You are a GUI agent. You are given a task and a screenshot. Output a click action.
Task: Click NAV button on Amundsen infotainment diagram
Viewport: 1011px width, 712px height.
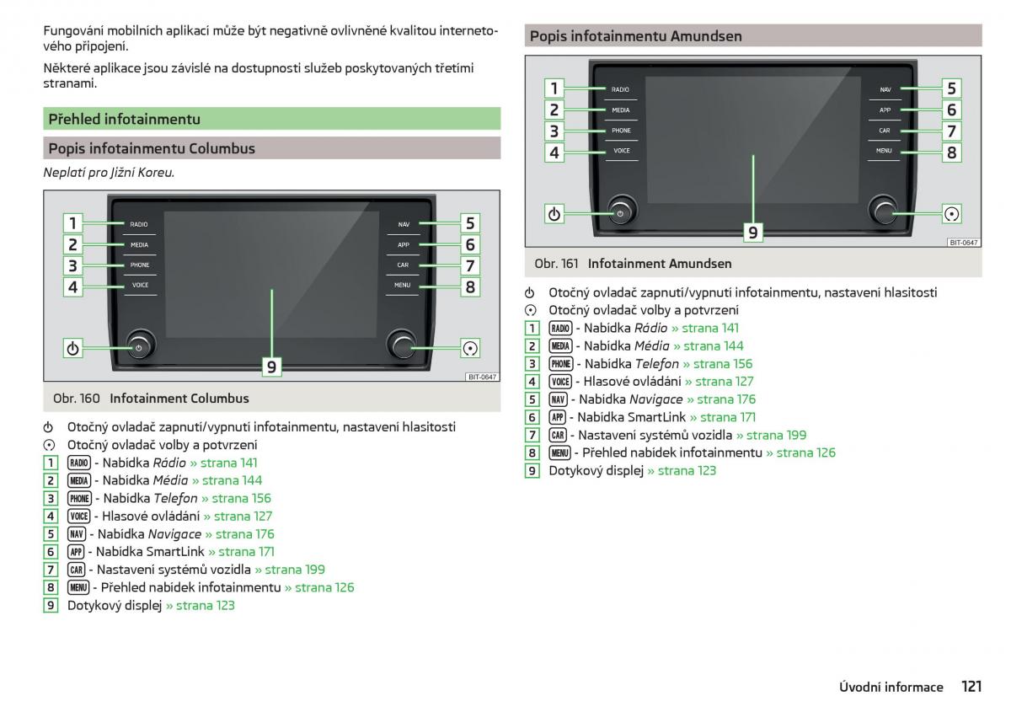point(885,89)
